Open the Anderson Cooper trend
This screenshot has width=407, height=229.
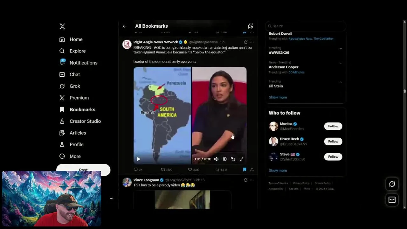tap(284, 67)
